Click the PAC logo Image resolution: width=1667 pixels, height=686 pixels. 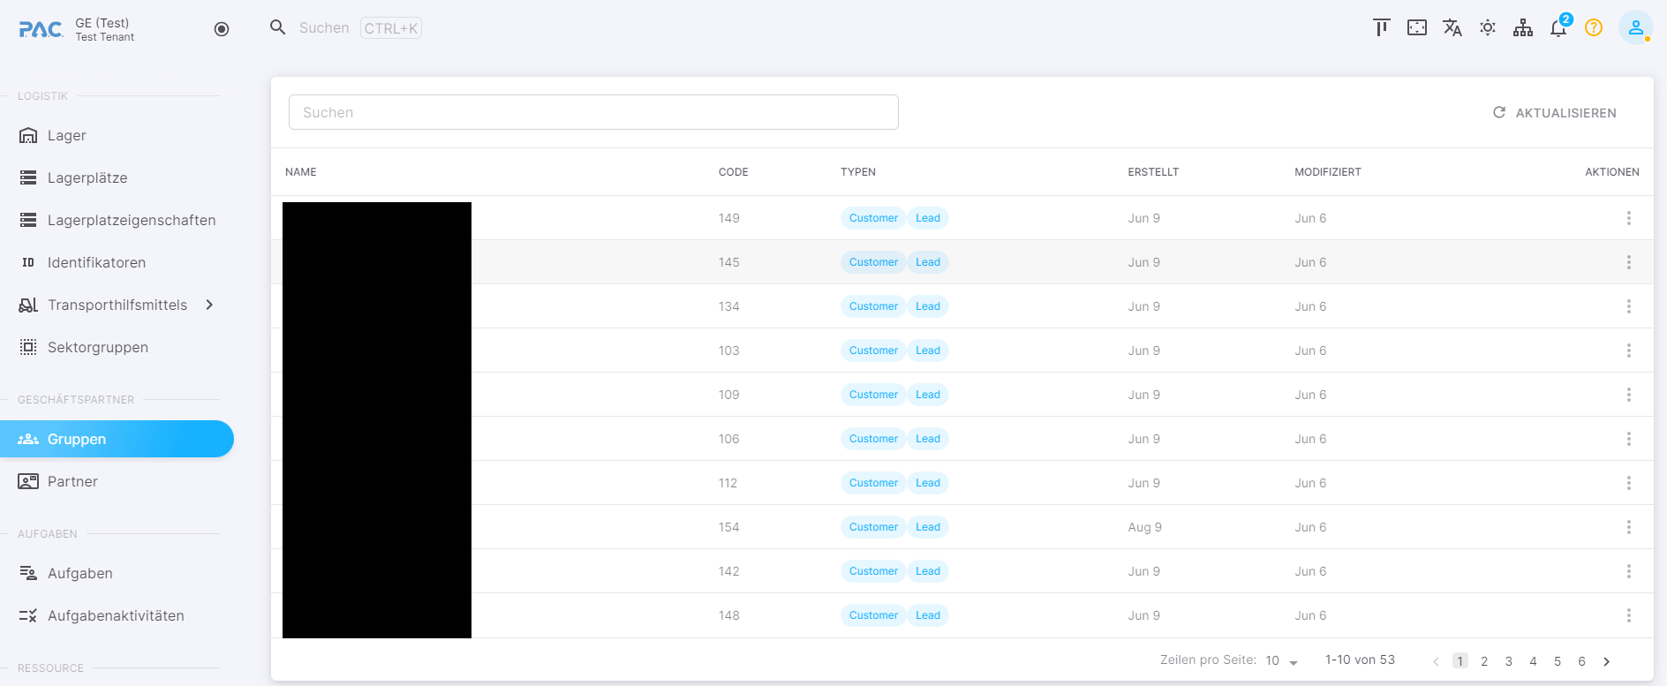[x=41, y=29]
